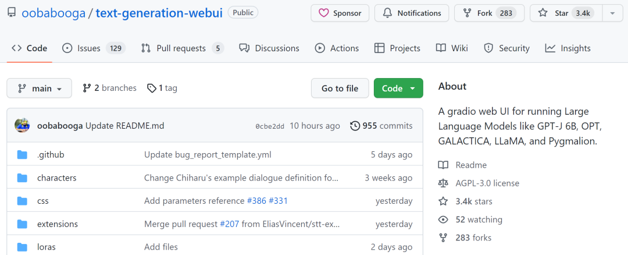Click the tag icon near 1 tag
This screenshot has height=255, width=628.
click(x=152, y=88)
